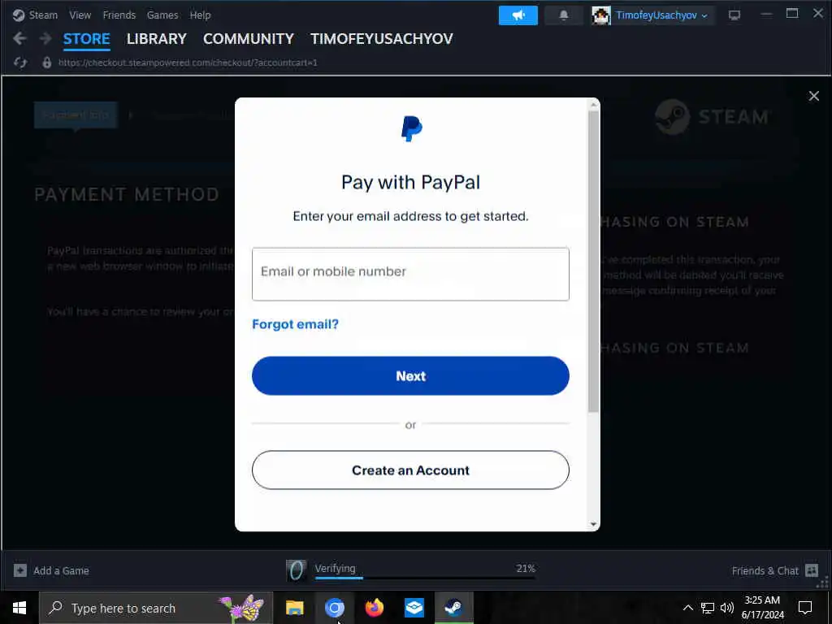Image resolution: width=832 pixels, height=624 pixels.
Task: Click the dialog scroll up arrow
Action: [593, 105]
